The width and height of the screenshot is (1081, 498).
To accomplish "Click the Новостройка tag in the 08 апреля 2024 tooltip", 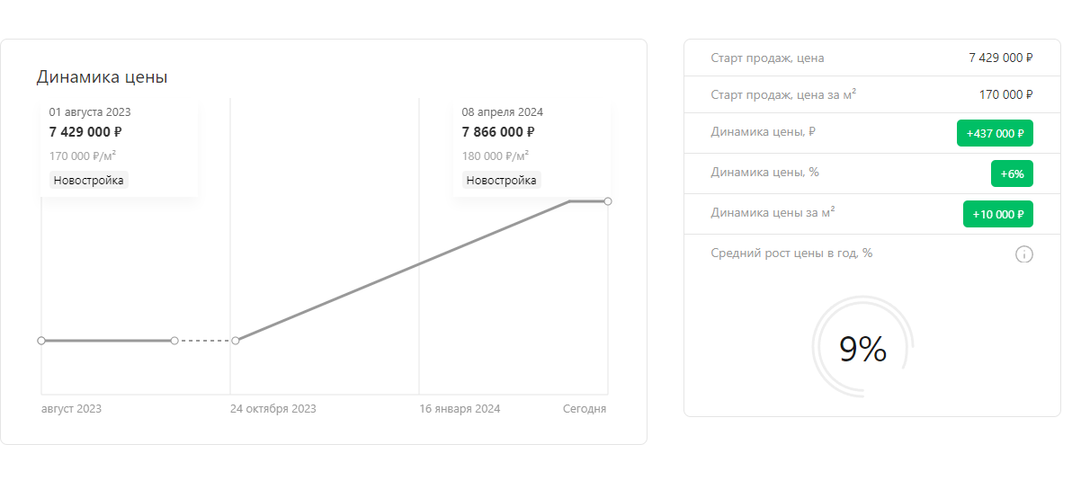I will pyautogui.click(x=501, y=180).
